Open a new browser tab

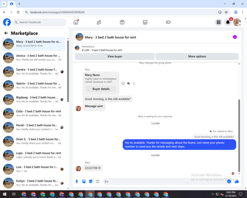[19, 4]
